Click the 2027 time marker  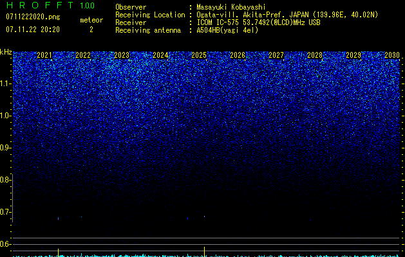pos(276,55)
